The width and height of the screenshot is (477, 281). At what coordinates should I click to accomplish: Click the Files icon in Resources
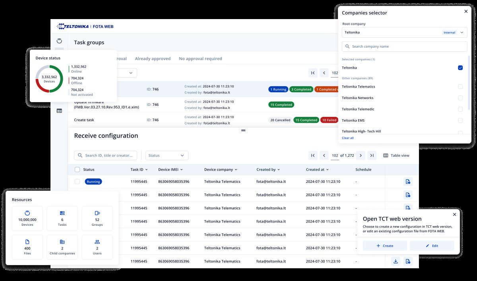[27, 242]
